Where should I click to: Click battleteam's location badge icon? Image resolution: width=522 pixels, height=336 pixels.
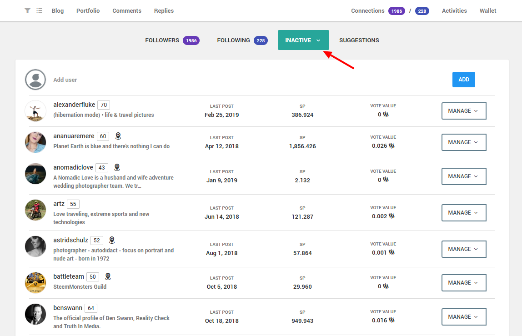[108, 276]
